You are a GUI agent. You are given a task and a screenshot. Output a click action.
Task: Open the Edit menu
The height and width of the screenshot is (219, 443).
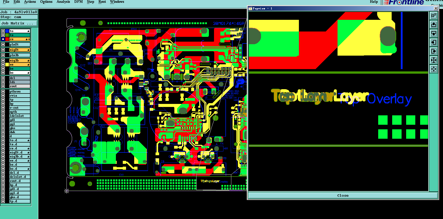[x=17, y=2]
